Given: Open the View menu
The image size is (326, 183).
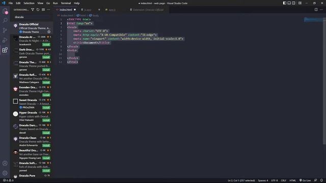Looking at the screenshot, I should tap(40, 3).
